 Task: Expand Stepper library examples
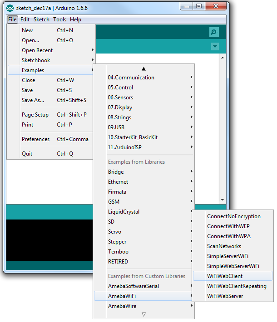click(x=143, y=242)
